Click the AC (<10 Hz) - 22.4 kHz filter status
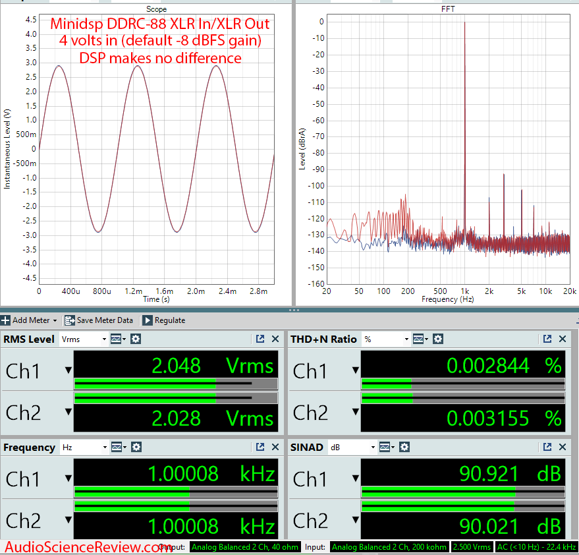This screenshot has width=579, height=555. pyautogui.click(x=537, y=547)
